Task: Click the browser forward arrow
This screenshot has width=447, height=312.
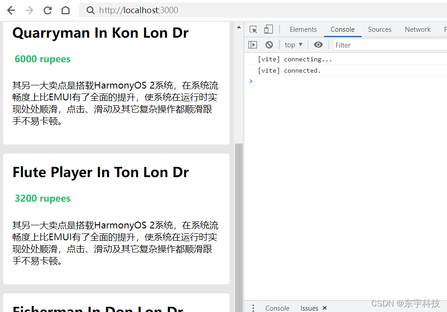Action: (29, 10)
